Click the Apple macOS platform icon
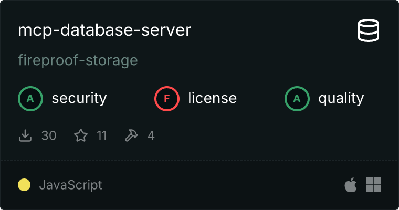Image resolution: width=399 pixels, height=210 pixels. pos(350,185)
